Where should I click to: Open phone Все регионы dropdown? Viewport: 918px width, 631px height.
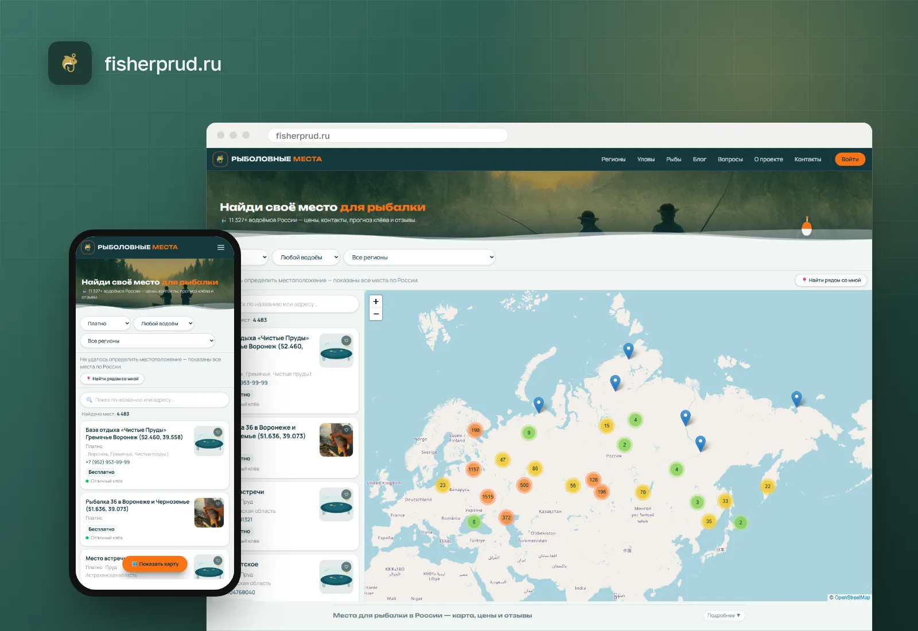tap(147, 341)
